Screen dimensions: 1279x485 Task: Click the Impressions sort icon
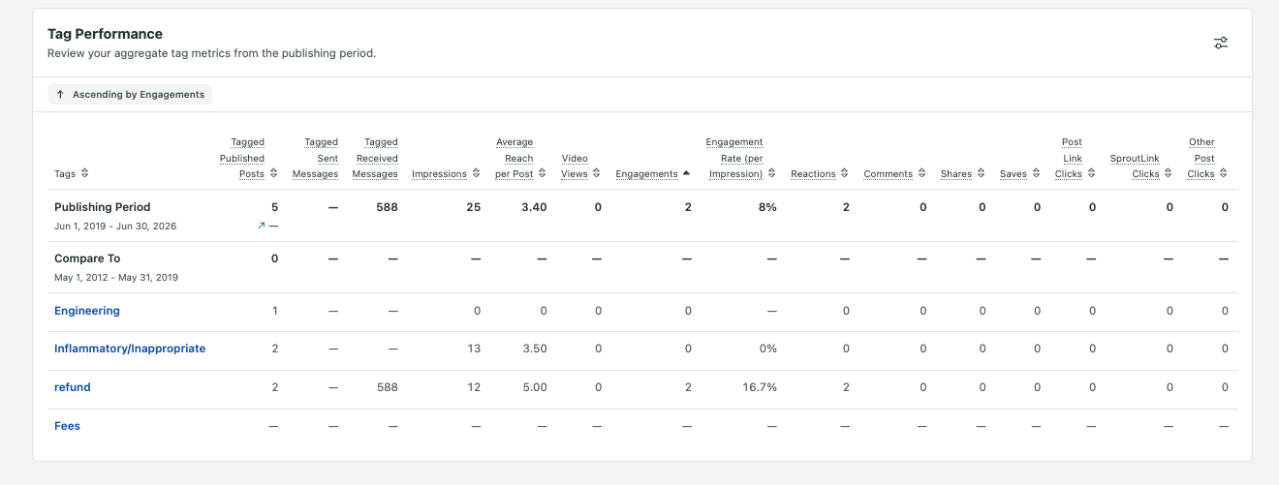(x=475, y=174)
